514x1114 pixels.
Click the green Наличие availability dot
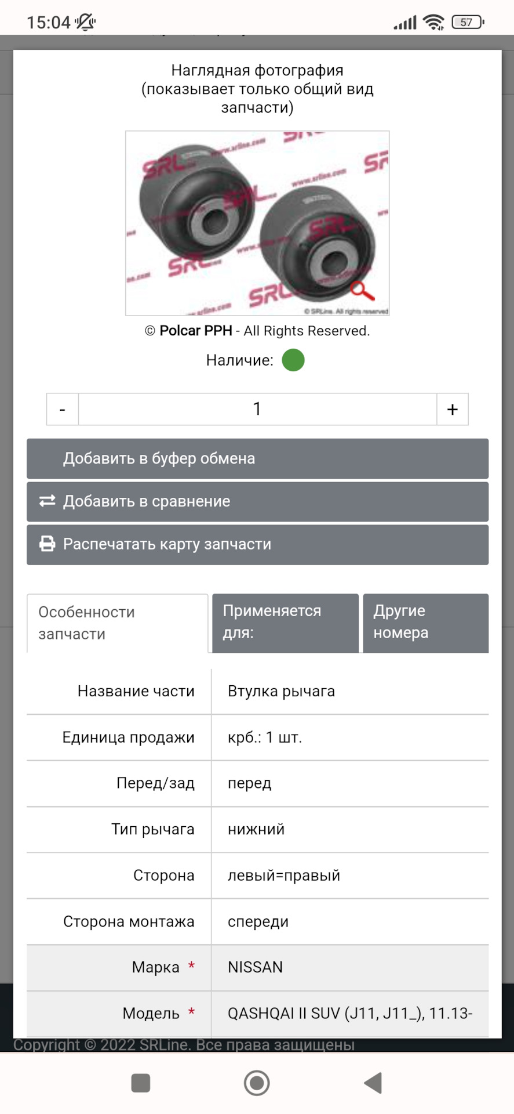[x=293, y=360]
